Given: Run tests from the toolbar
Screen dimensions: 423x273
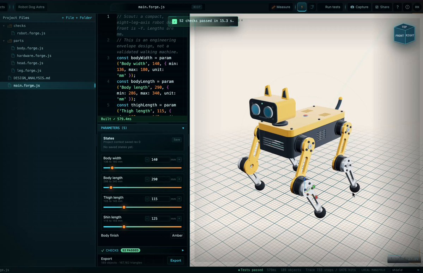Looking at the screenshot, I should [332, 7].
